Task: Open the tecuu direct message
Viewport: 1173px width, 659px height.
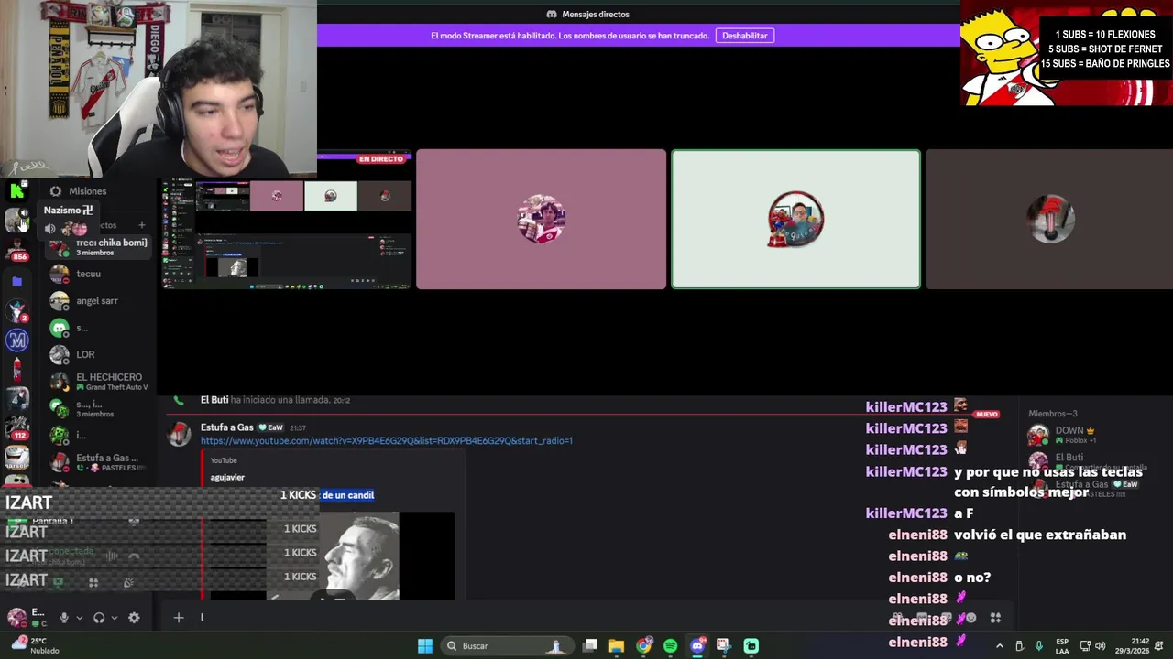Action: (99, 274)
